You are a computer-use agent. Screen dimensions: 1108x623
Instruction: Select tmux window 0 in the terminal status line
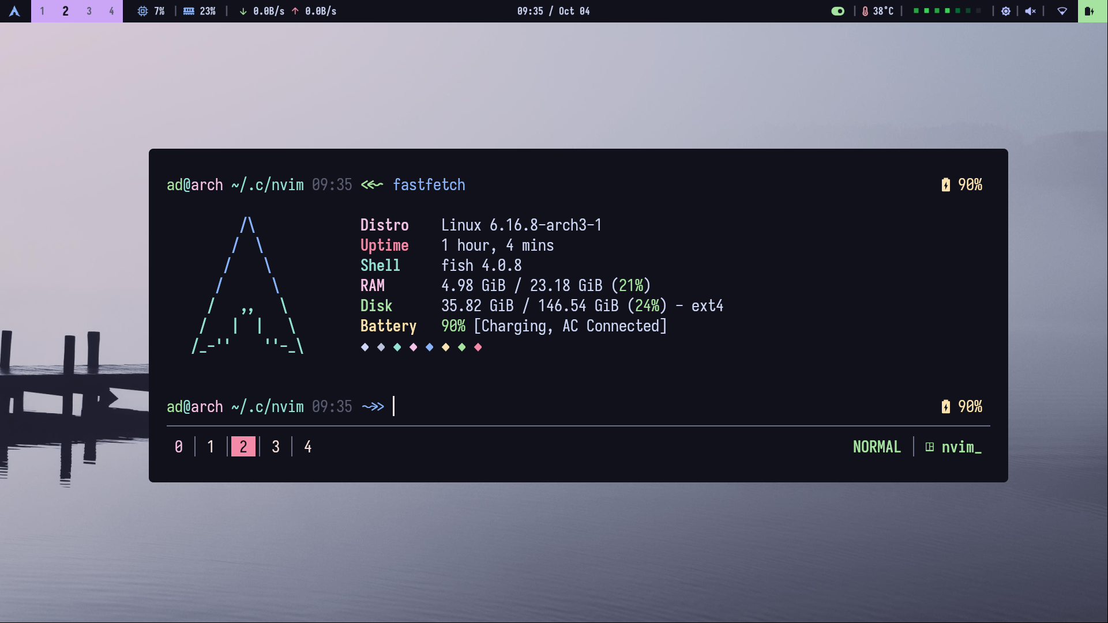[x=179, y=447]
